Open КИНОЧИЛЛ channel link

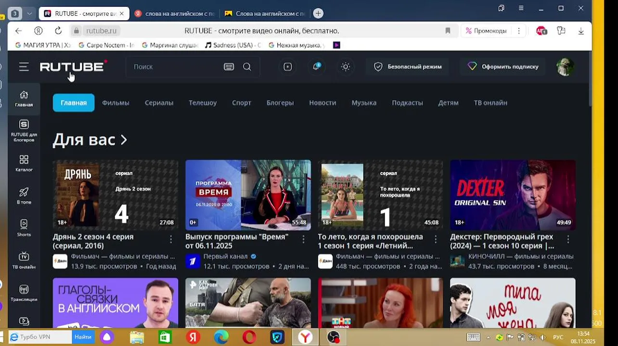521,257
